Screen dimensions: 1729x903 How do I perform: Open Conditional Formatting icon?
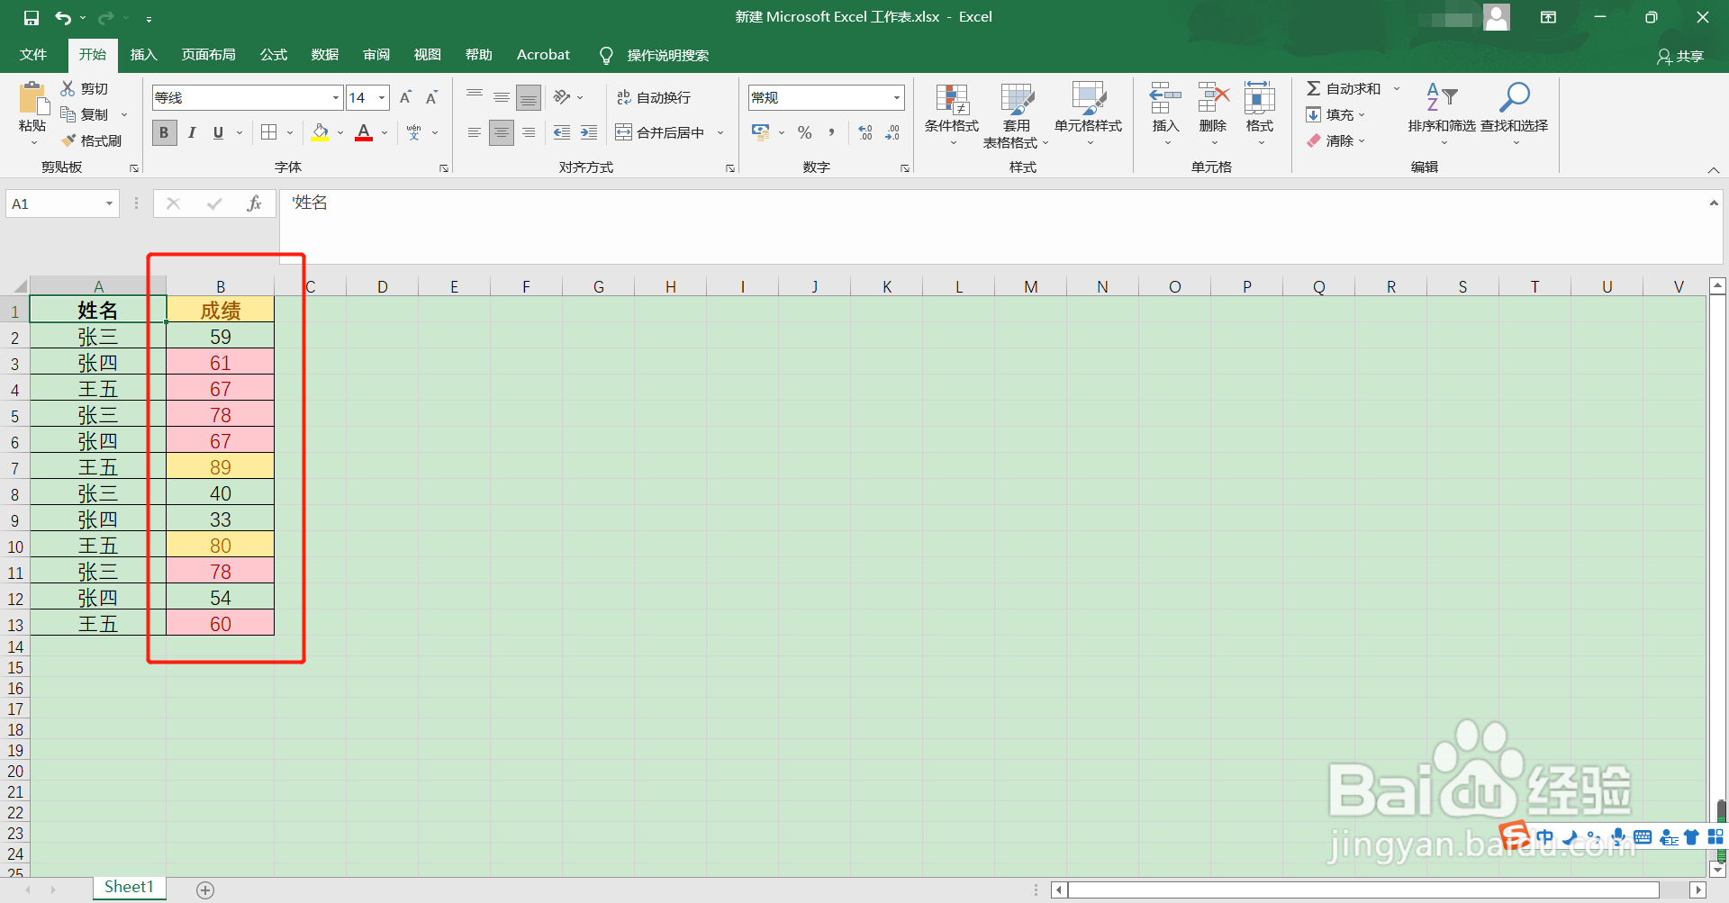[952, 99]
